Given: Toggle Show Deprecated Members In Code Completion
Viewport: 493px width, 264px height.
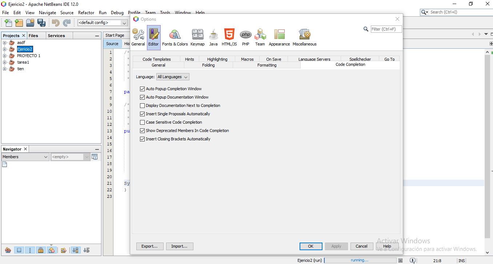Looking at the screenshot, I should pos(143,131).
